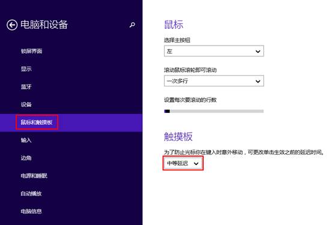Select 显示 in the sidebar
333x225 pixels.
click(x=26, y=69)
